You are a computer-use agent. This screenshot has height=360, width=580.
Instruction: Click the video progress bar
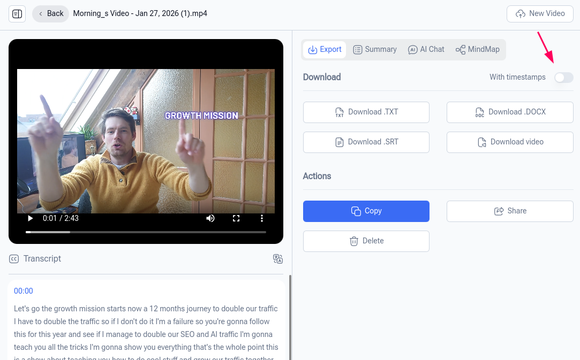coord(146,232)
